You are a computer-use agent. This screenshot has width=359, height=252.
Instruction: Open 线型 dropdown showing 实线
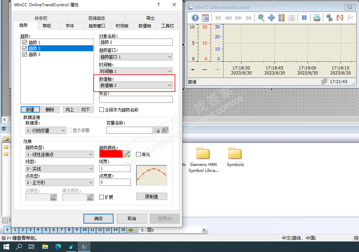[60, 169]
